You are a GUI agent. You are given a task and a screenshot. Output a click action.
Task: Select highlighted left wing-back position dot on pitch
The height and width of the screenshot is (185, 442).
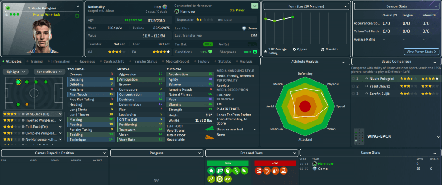(18, 82)
